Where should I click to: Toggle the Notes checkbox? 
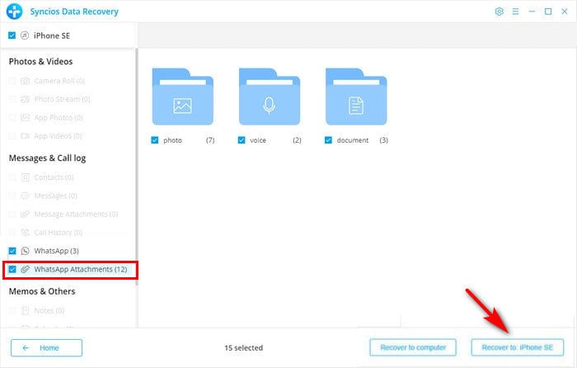pos(12,310)
